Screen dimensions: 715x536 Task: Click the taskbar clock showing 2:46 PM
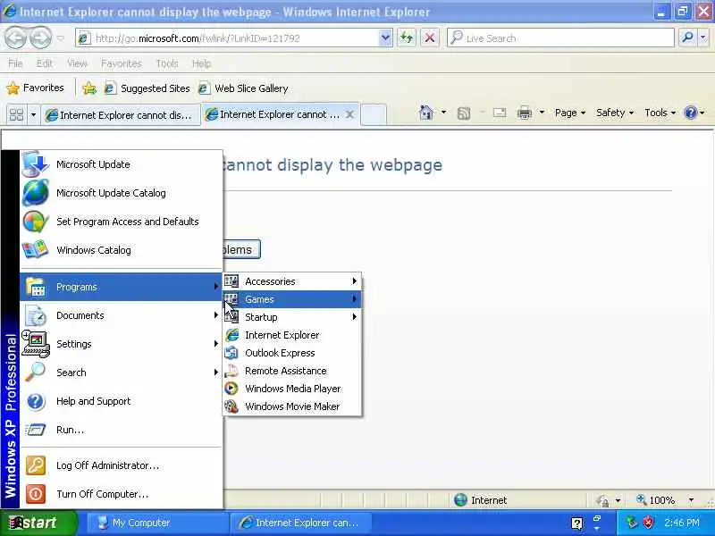[x=682, y=523]
